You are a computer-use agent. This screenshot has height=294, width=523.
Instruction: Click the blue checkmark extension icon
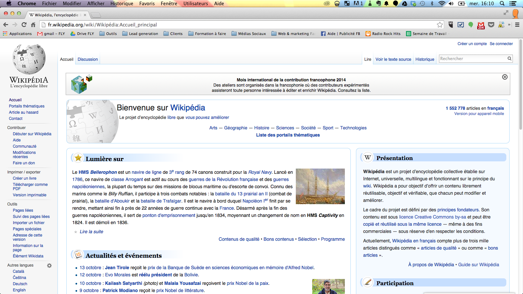click(461, 24)
